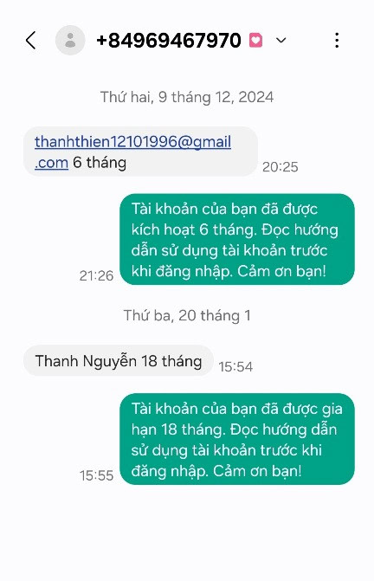Screen dimensions: 374x581
Task: Select the received email message bubble
Action: click(x=140, y=152)
